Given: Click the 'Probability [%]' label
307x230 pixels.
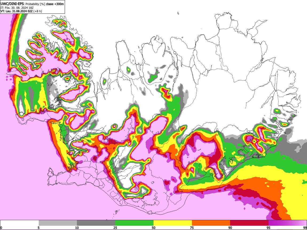Looking at the screenshot, I should [36, 4].
